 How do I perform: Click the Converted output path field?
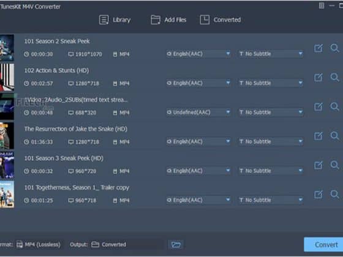(x=127, y=244)
